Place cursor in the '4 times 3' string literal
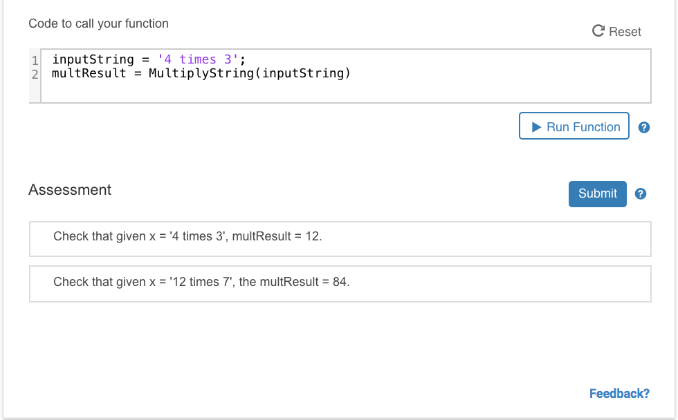Screen dimensions: 678x420 [x=198, y=59]
